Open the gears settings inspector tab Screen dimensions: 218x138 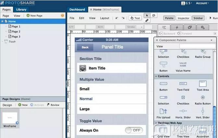point(203,27)
